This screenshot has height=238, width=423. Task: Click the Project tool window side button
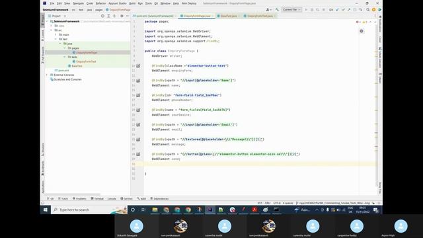[42, 20]
